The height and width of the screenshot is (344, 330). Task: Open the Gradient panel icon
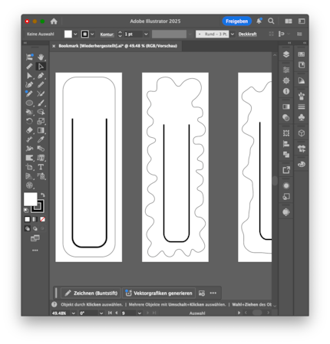286,106
